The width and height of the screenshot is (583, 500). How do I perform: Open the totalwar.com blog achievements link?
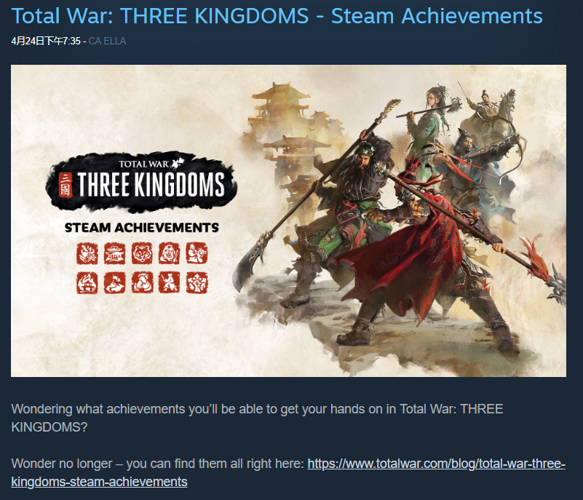click(x=288, y=472)
